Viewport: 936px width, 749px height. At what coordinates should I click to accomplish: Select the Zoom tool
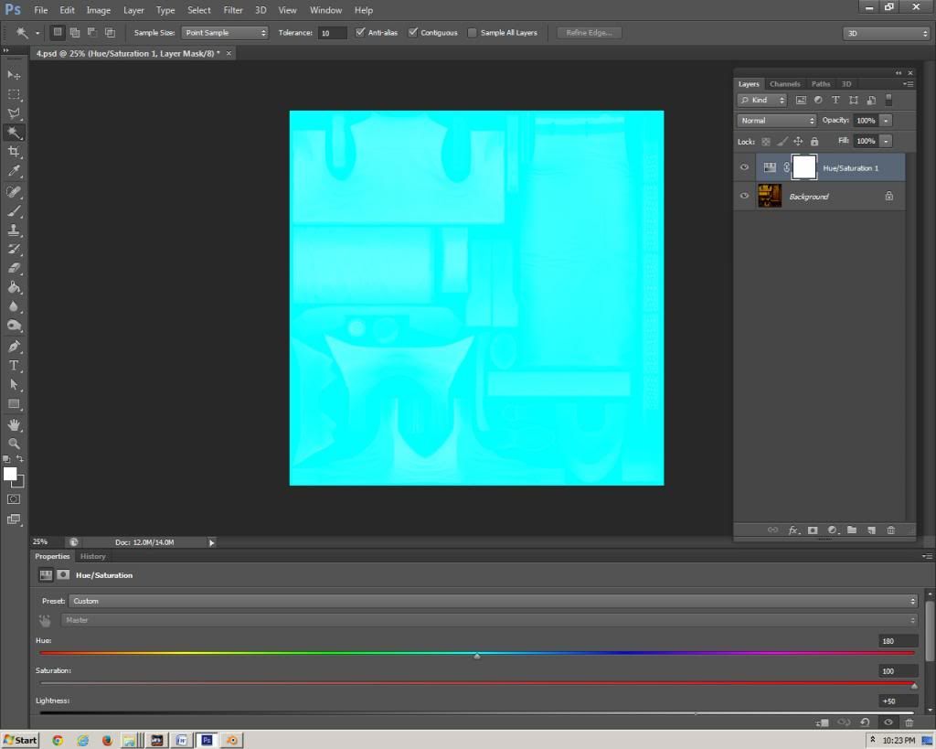(14, 444)
